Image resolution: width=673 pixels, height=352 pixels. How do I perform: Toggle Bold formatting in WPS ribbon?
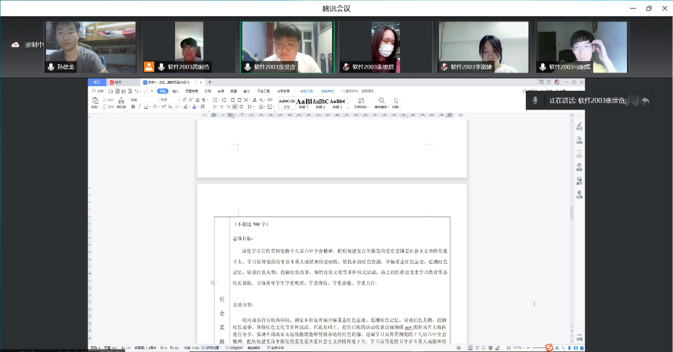133,107
